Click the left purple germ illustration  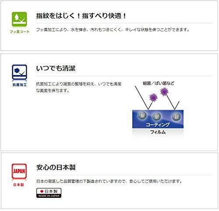coord(153,97)
